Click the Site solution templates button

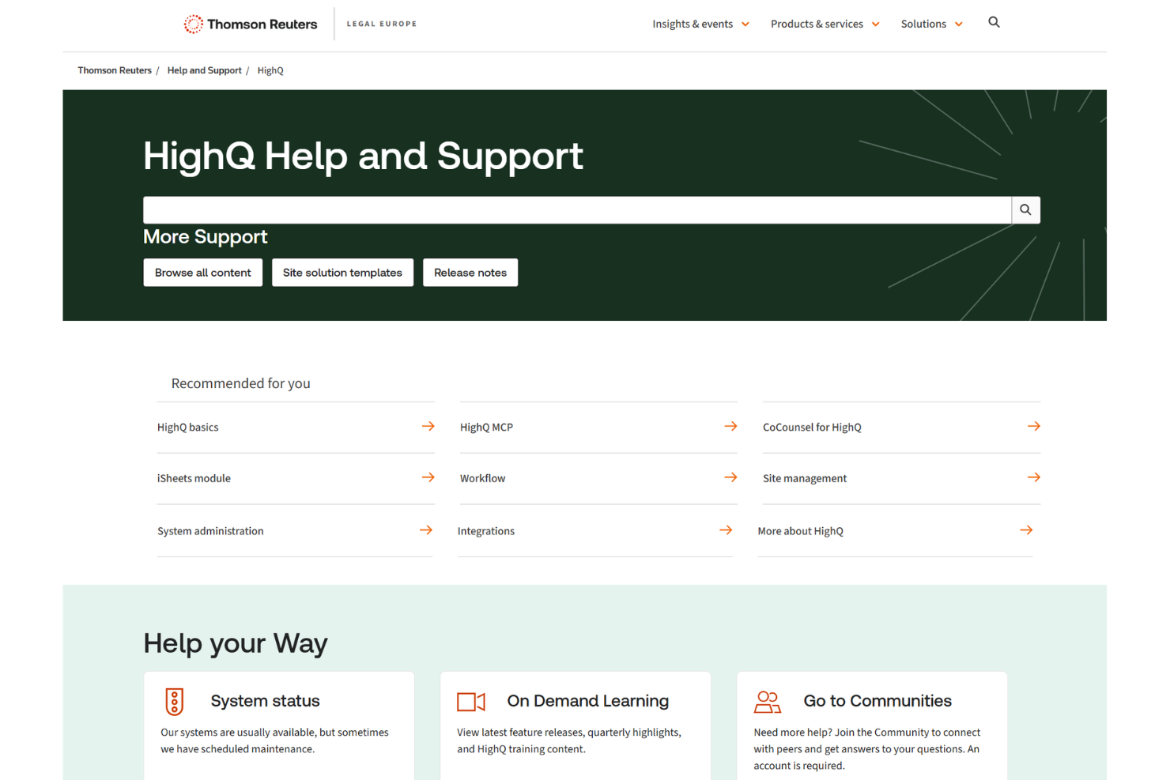point(342,273)
